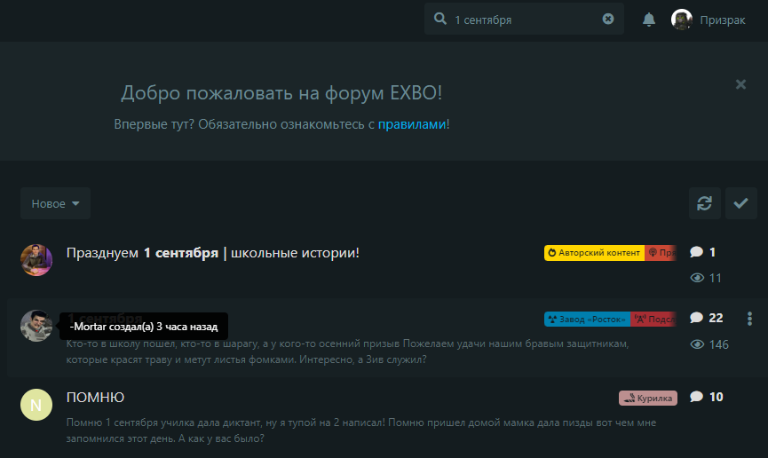The height and width of the screenshot is (458, 768).
Task: Click the search magnifier icon
Action: [x=440, y=19]
